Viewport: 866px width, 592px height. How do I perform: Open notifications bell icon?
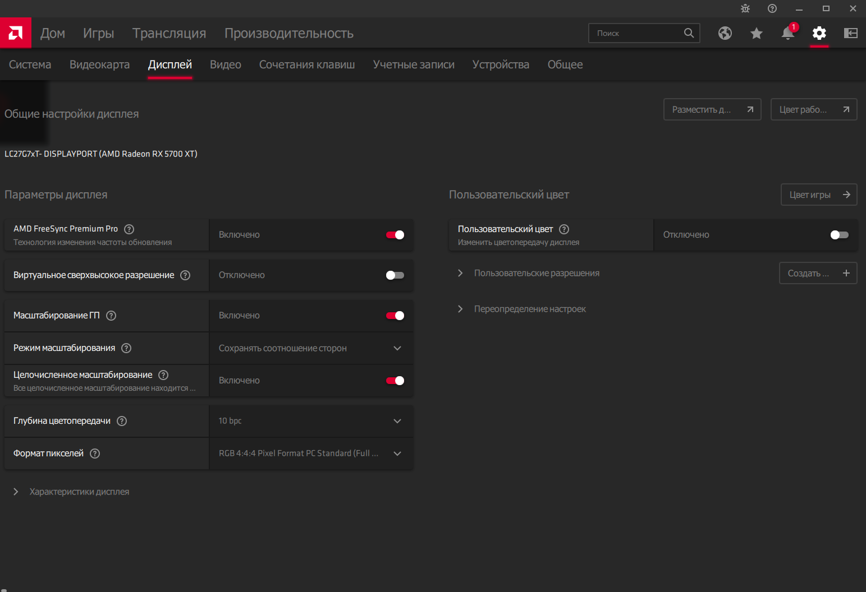point(788,33)
